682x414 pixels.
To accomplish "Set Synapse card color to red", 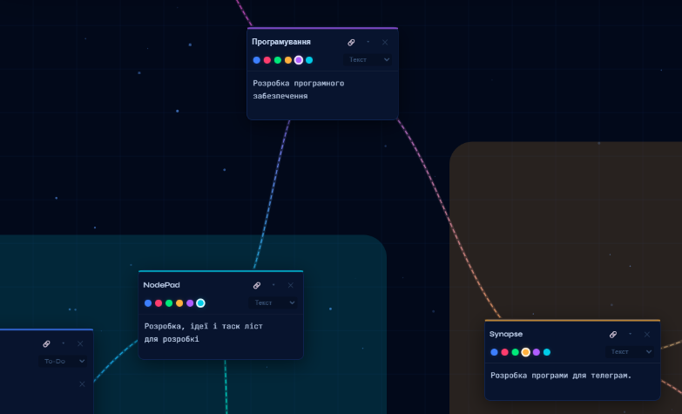I will 504,352.
